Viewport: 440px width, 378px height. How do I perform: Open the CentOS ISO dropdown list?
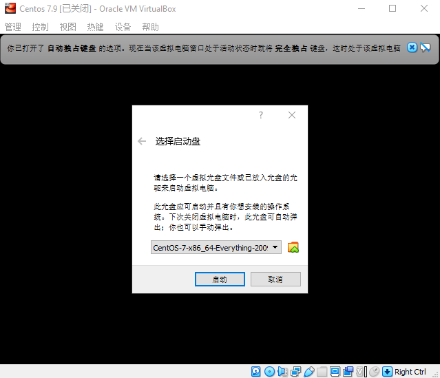[x=216, y=247]
